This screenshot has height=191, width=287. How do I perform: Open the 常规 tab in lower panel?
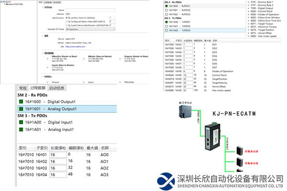22,88
